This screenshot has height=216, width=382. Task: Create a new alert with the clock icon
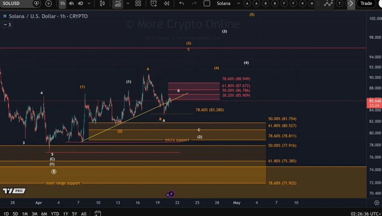pyautogui.click(x=154, y=3)
